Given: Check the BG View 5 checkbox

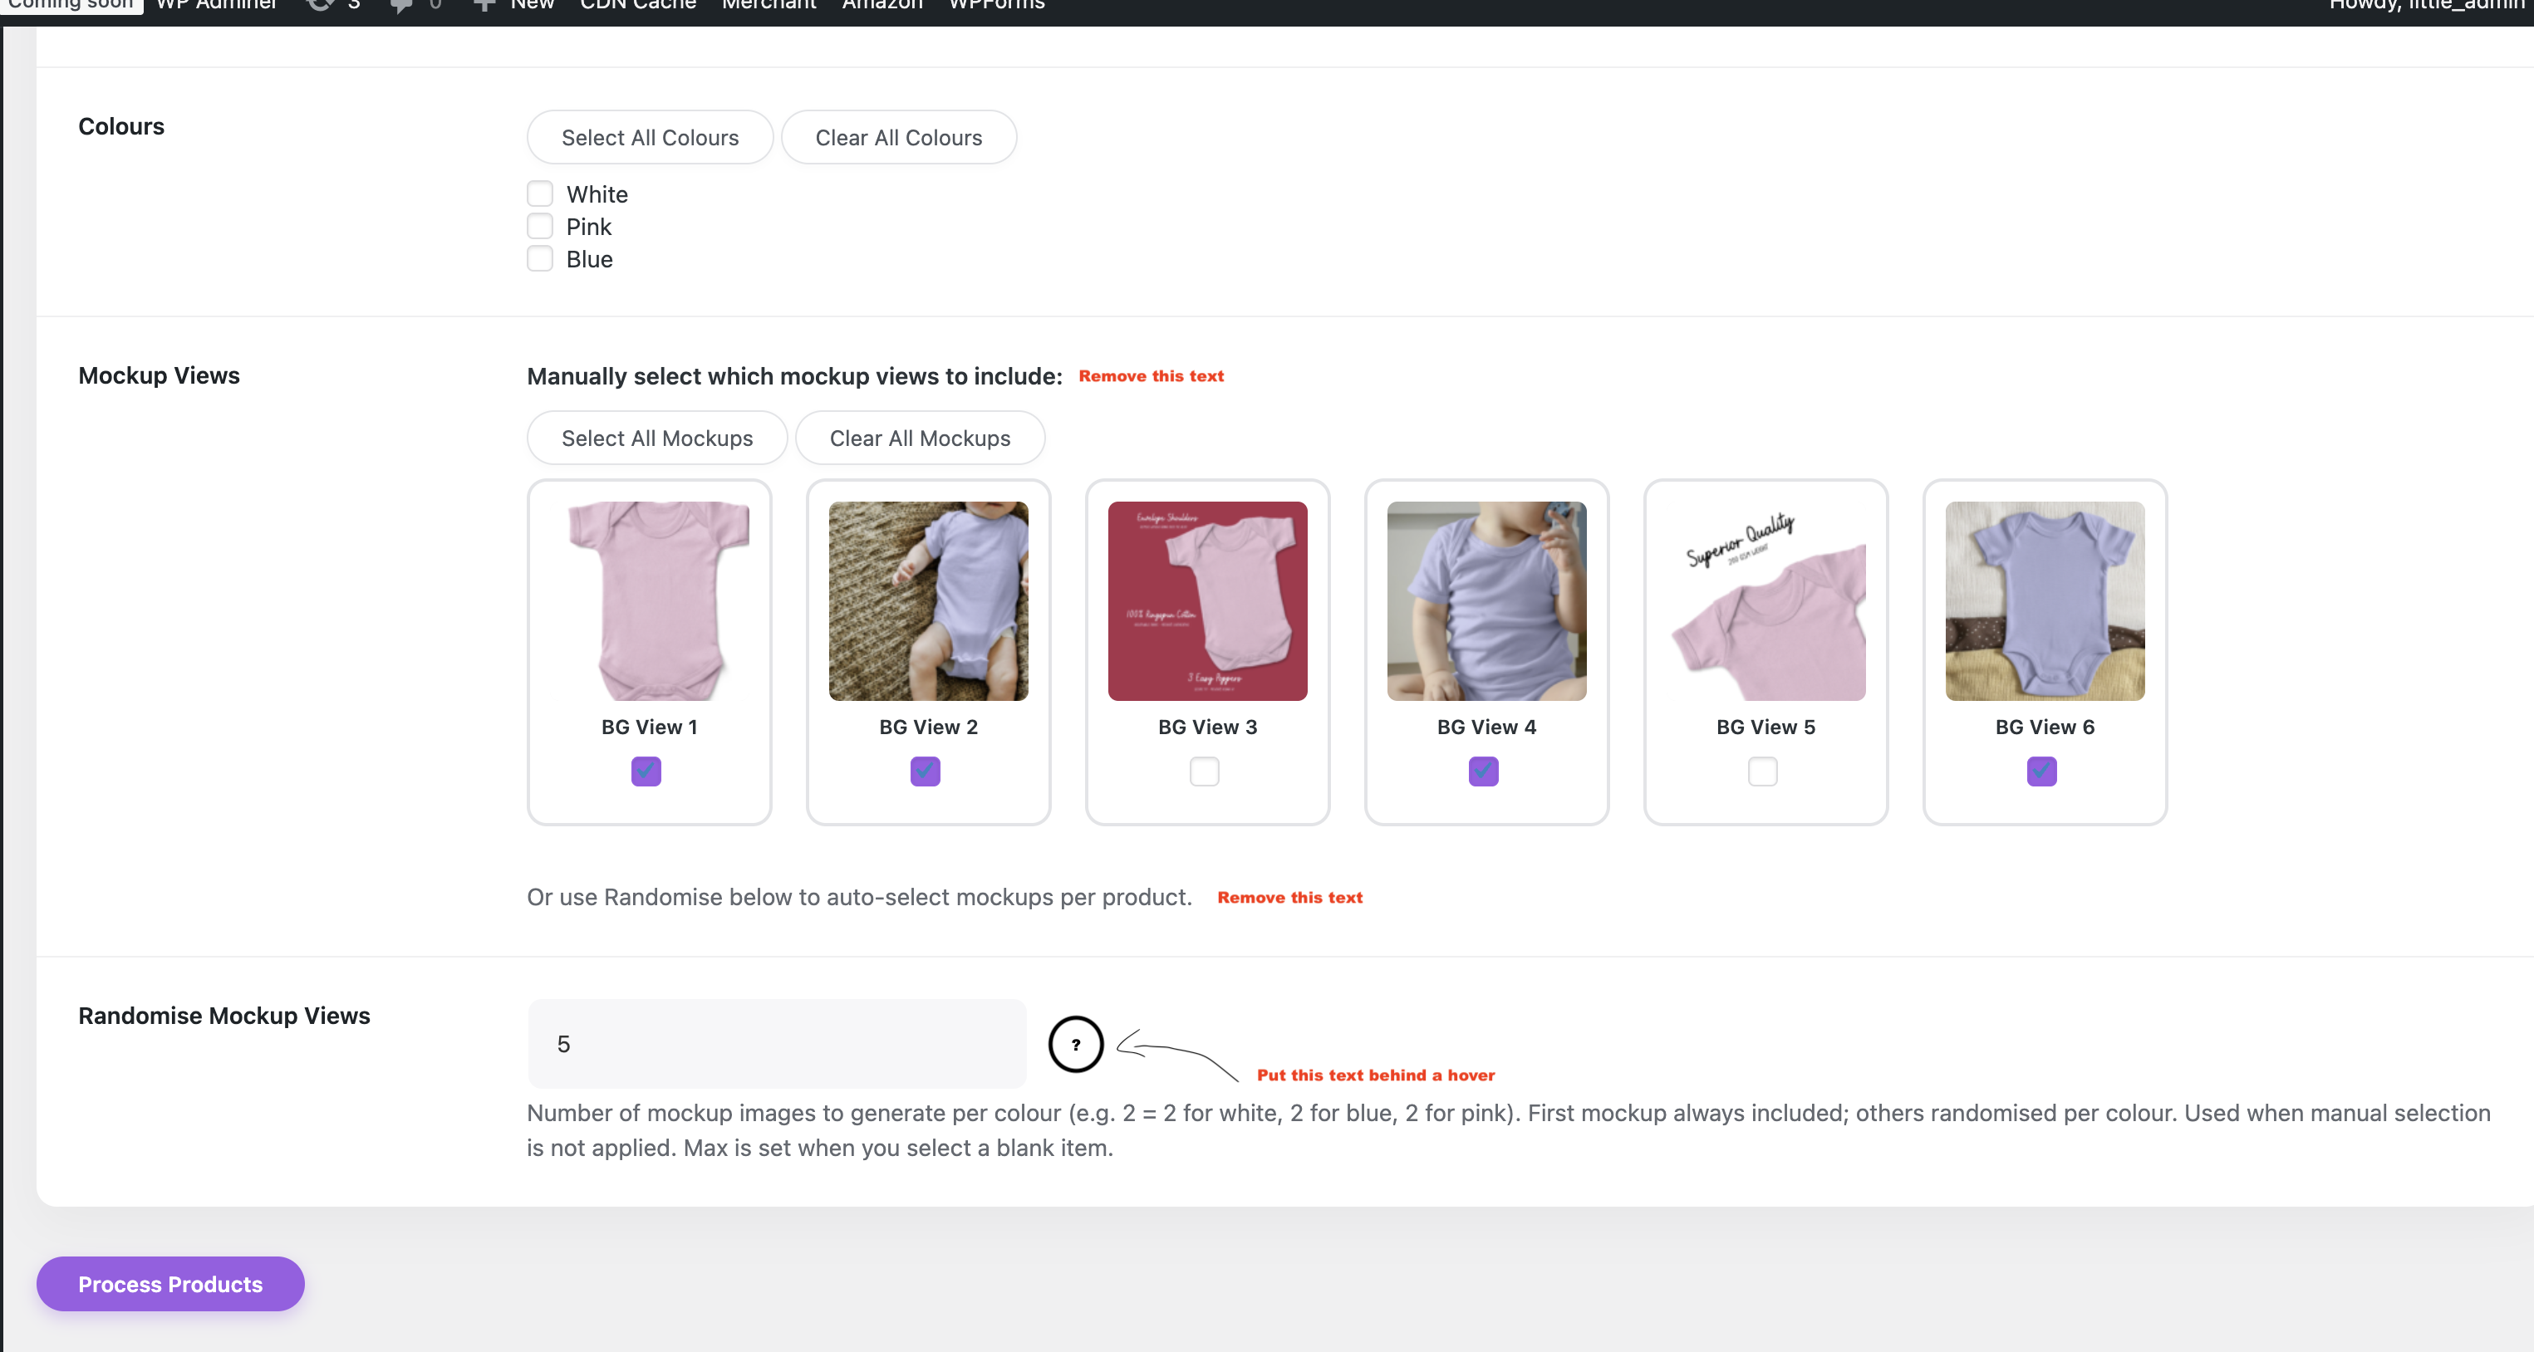Looking at the screenshot, I should (1762, 771).
